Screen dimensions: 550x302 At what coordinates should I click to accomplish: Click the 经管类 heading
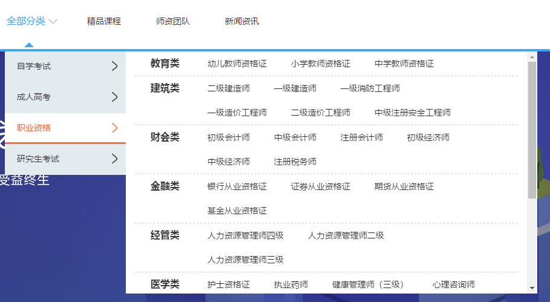(165, 235)
